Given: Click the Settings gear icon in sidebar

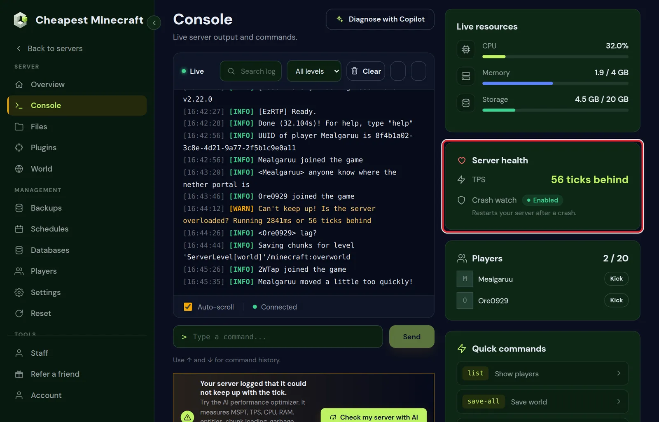Looking at the screenshot, I should click(x=19, y=292).
